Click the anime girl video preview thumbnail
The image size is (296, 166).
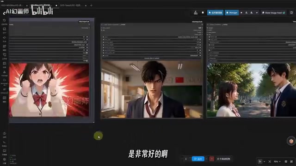tap(49, 90)
